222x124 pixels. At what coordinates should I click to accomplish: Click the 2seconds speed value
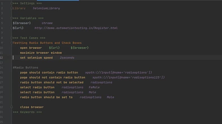67,58
